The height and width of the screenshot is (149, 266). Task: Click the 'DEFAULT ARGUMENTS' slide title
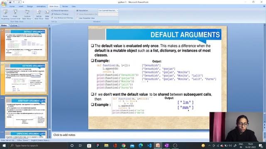pyautogui.click(x=185, y=35)
